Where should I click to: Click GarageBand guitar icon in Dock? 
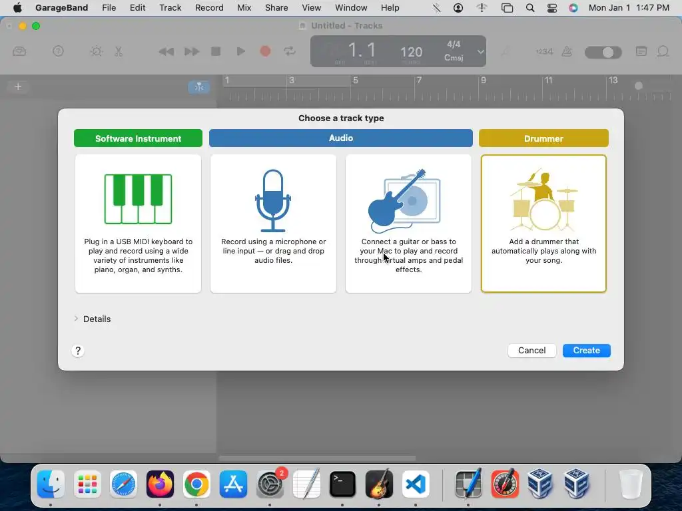coord(379,484)
